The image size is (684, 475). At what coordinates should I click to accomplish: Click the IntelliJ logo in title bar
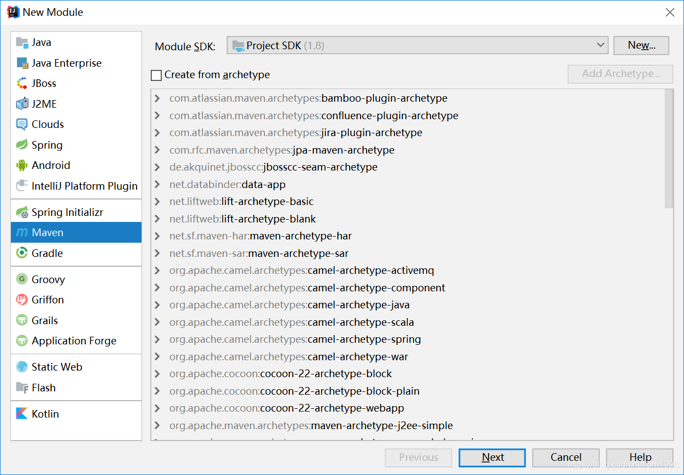[x=13, y=12]
